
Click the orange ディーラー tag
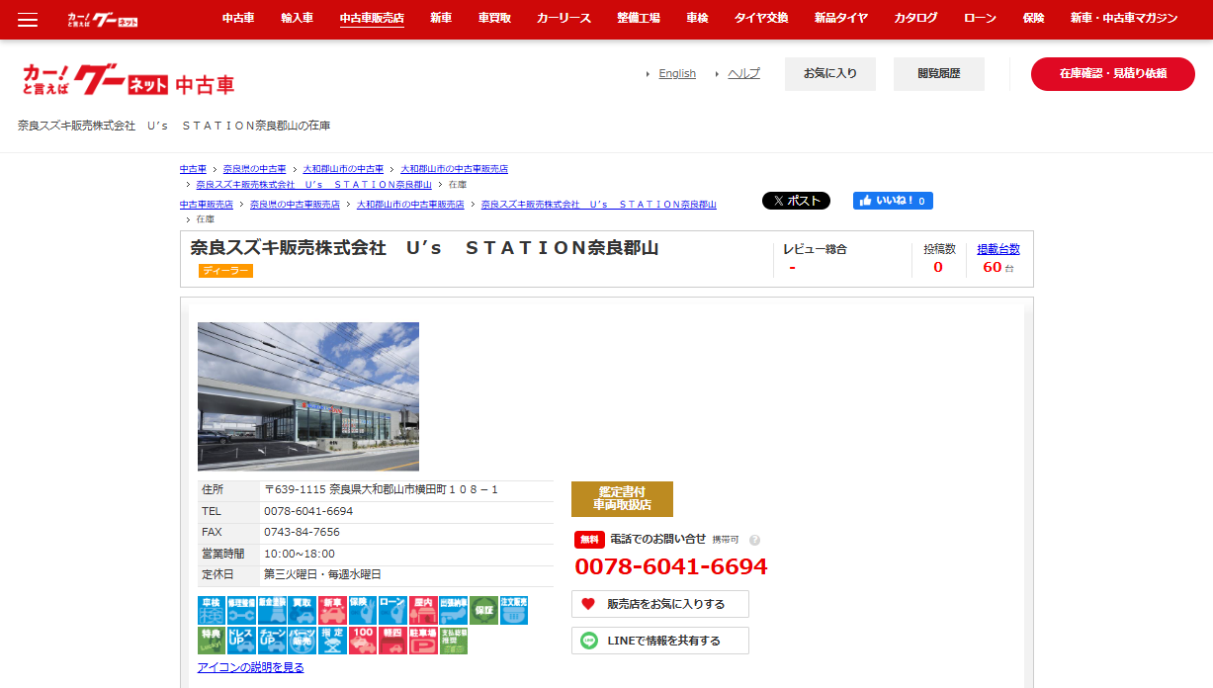[x=225, y=271]
